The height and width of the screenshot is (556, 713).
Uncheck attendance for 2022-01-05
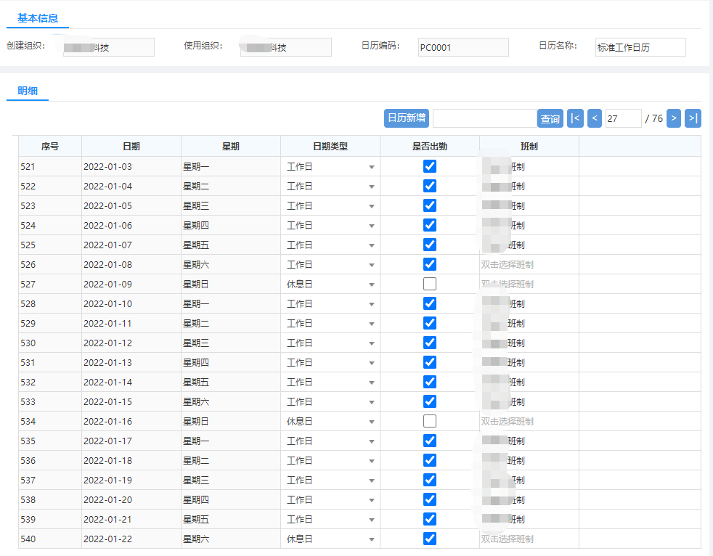tap(430, 205)
